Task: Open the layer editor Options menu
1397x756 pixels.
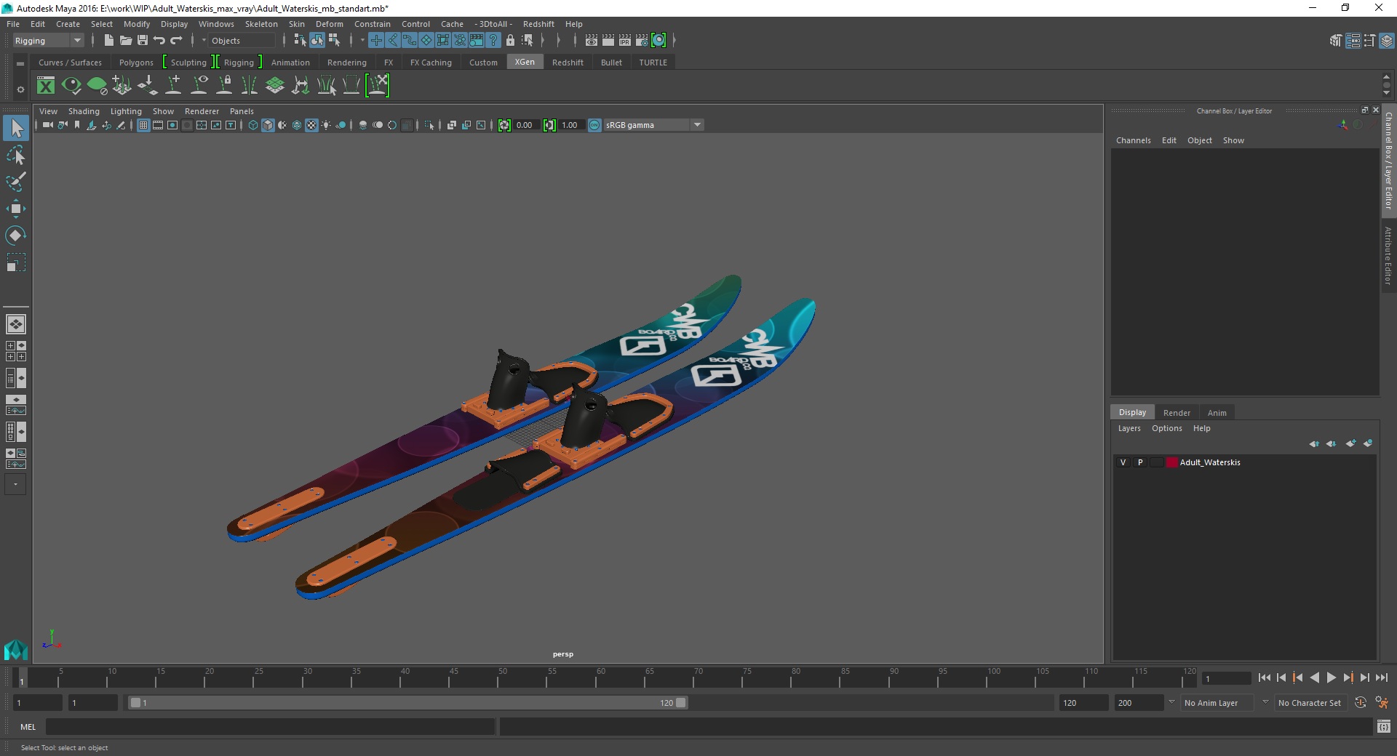Action: pyautogui.click(x=1166, y=428)
